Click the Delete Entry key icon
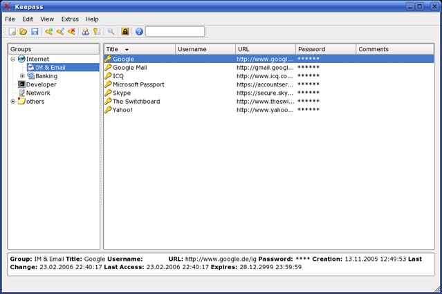 [x=71, y=32]
